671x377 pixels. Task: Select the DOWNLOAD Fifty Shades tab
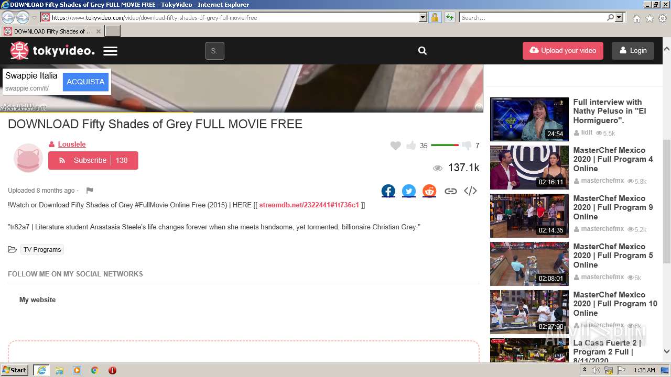point(52,31)
